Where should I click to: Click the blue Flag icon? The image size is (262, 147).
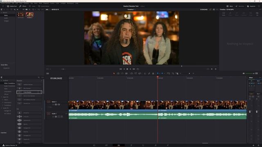pos(158,73)
